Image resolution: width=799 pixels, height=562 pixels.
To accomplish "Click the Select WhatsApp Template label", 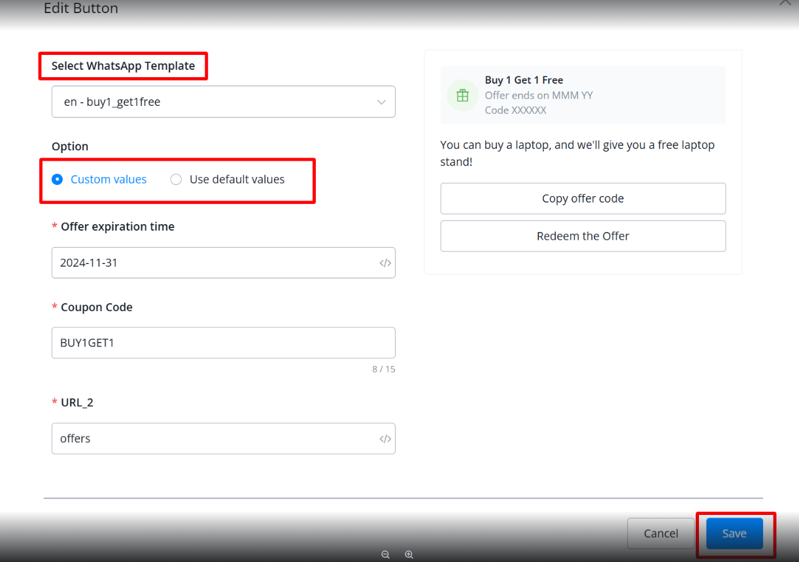I will (x=123, y=66).
